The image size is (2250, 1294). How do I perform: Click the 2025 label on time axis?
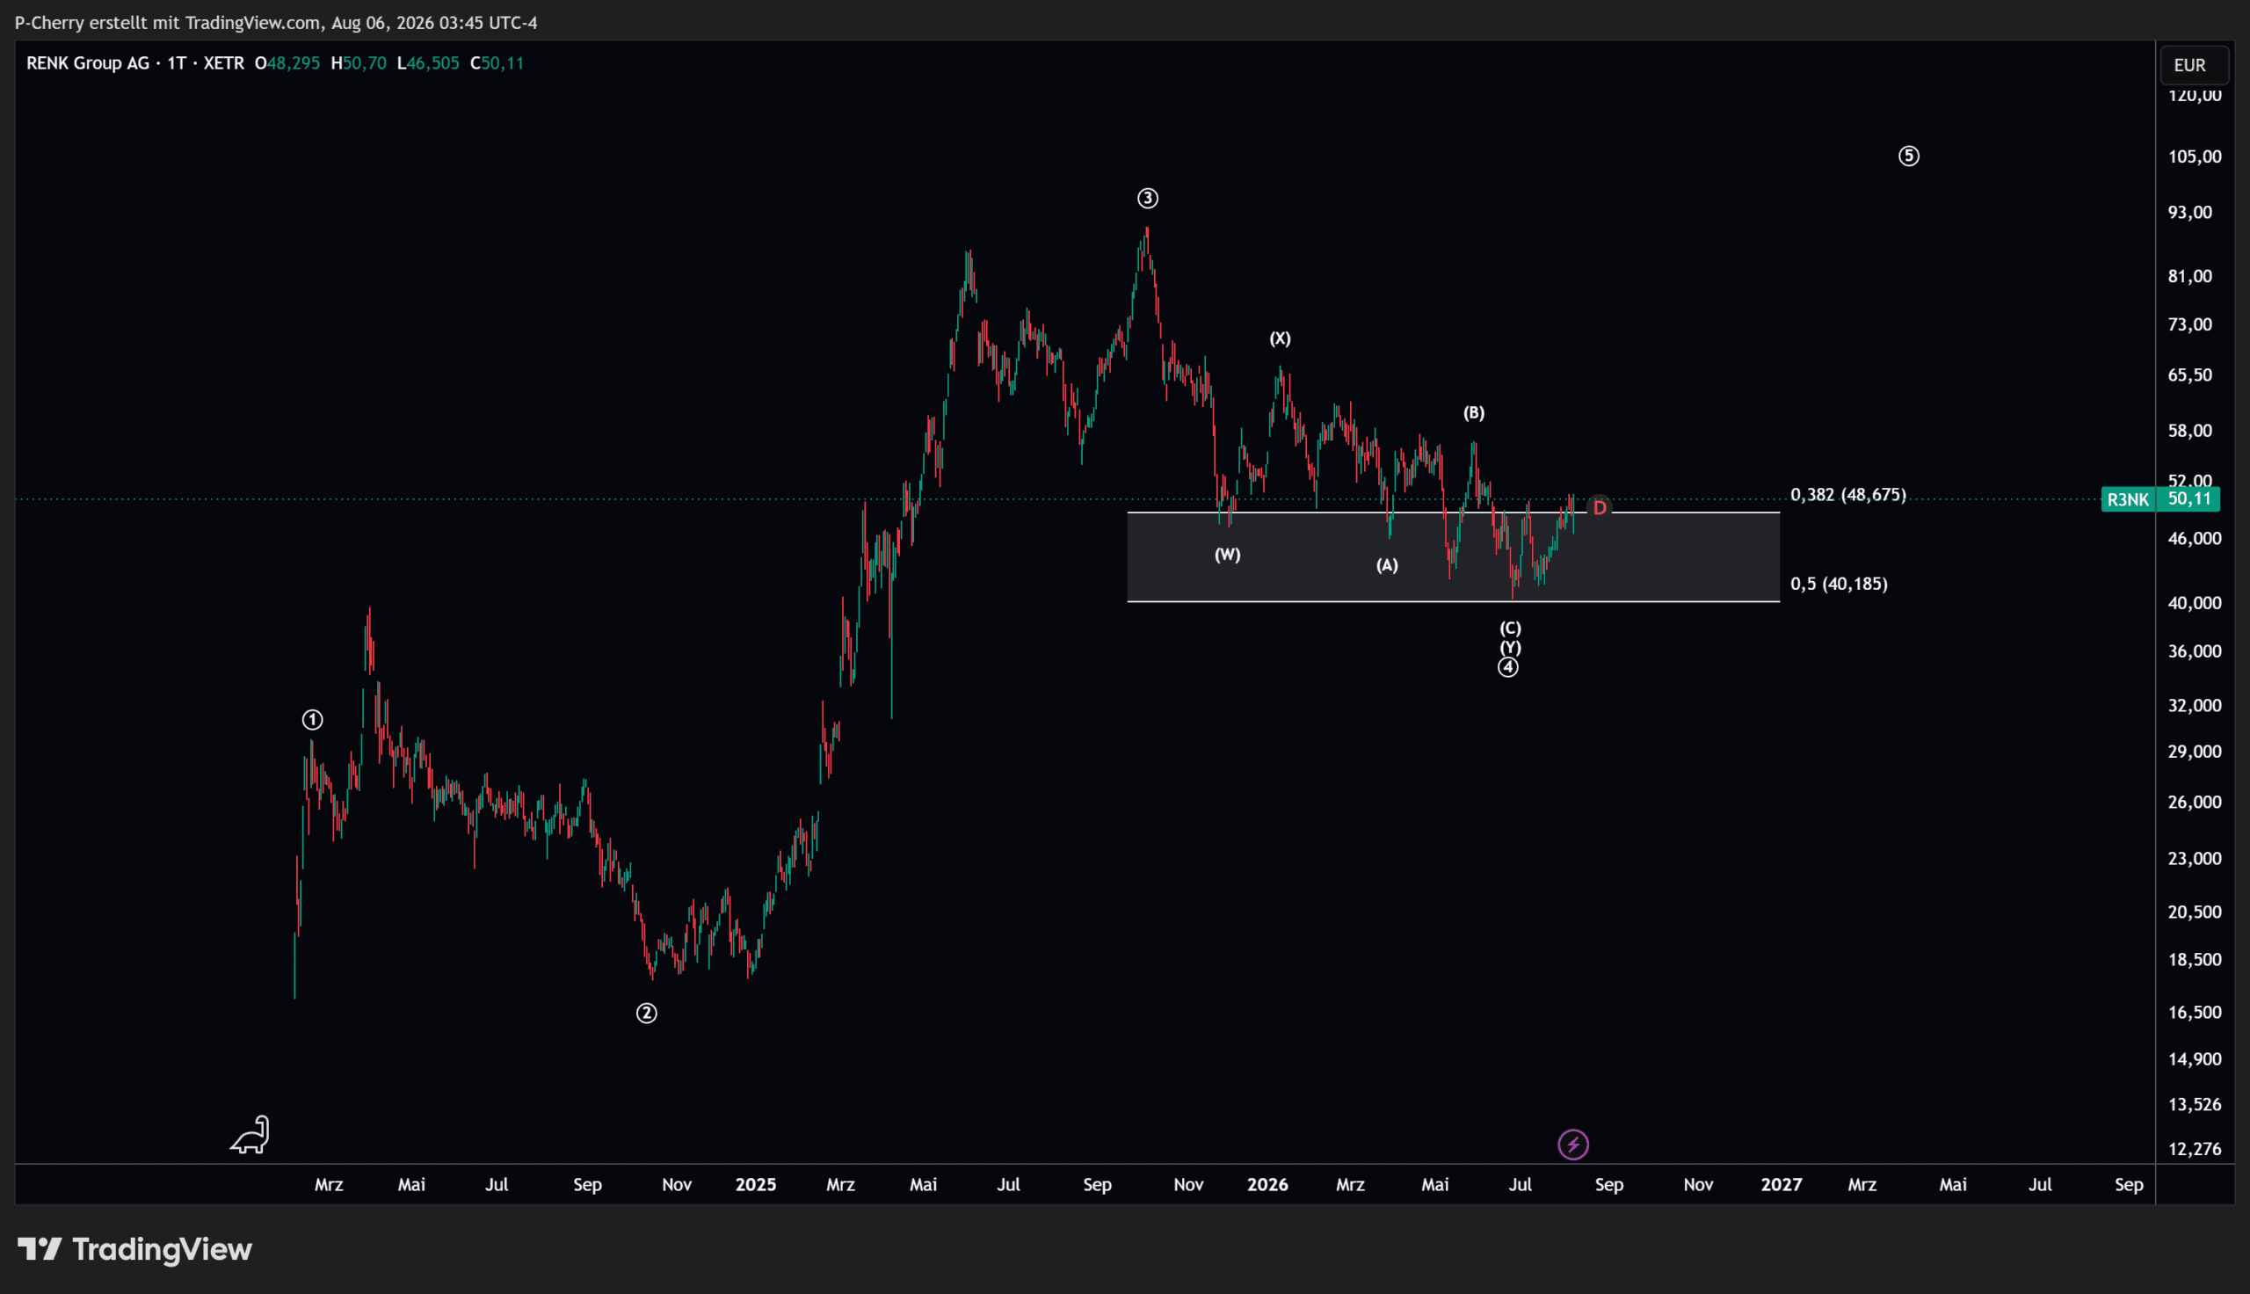756,1185
